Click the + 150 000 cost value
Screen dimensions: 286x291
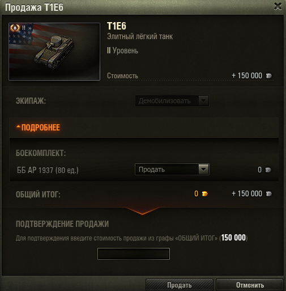247,75
